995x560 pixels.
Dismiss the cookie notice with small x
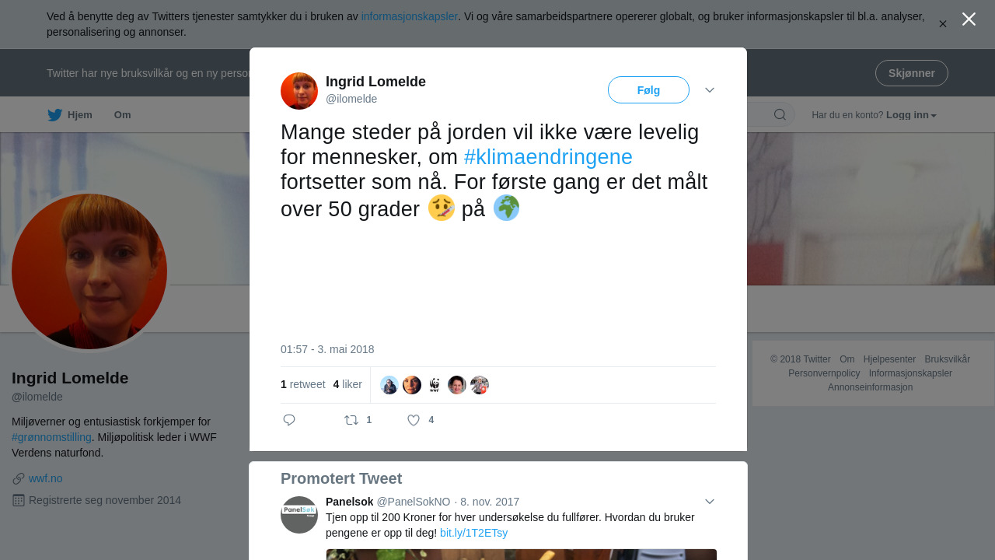[943, 24]
